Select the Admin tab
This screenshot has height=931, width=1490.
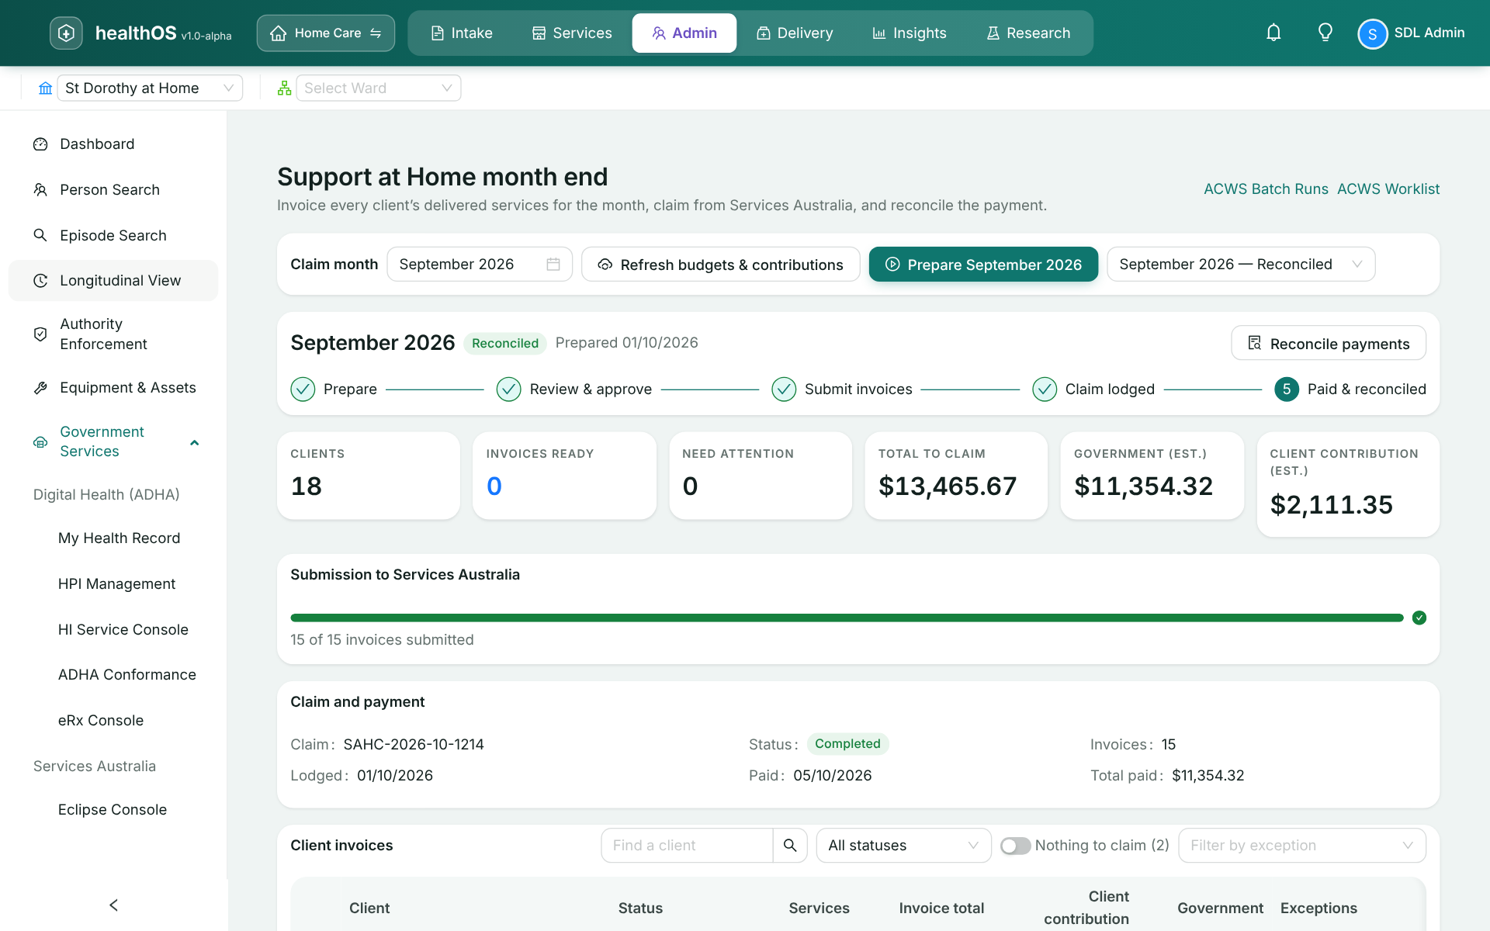point(684,33)
